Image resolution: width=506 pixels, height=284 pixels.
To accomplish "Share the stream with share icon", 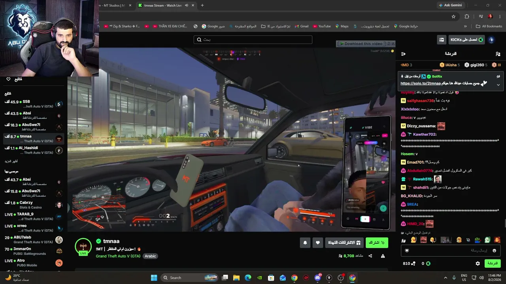I will click(370, 256).
